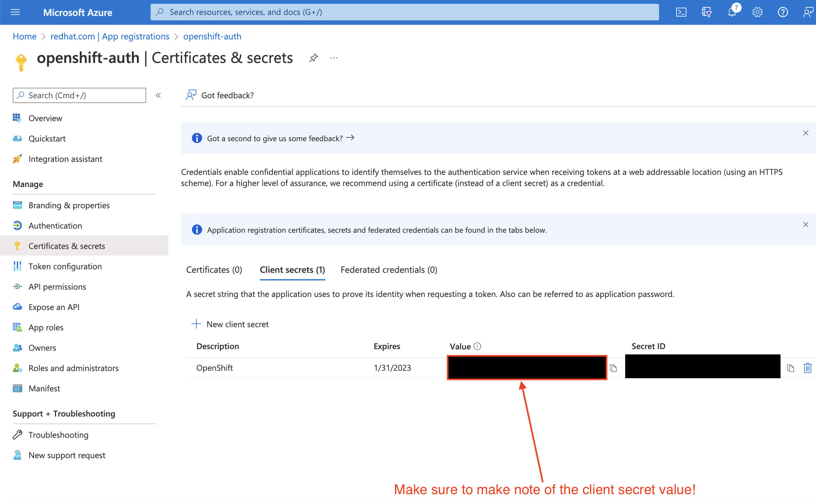Open the more options ellipsis
Image resolution: width=816 pixels, height=503 pixels.
coord(334,58)
